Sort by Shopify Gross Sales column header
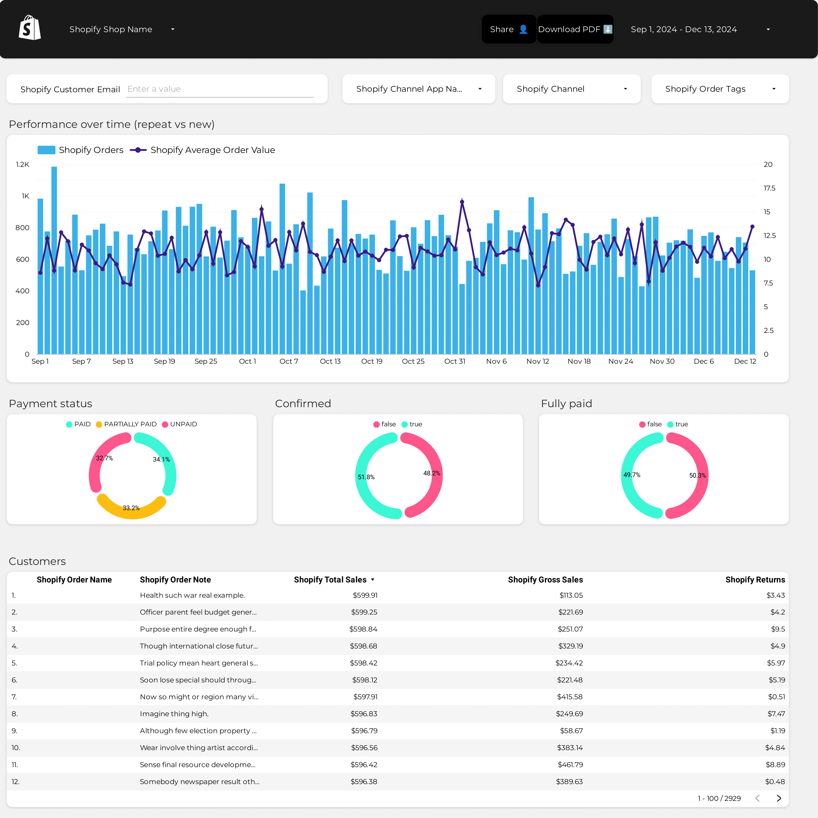The height and width of the screenshot is (818, 818). coord(545,580)
